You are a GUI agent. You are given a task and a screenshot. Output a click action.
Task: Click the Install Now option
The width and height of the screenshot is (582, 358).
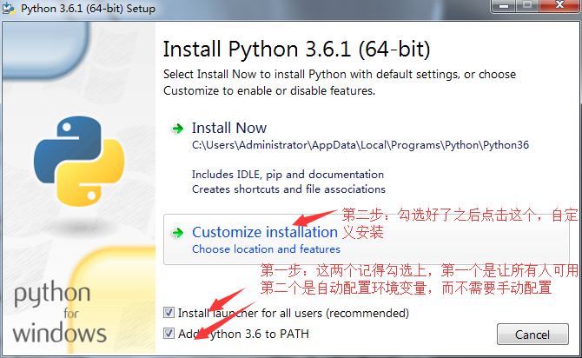[229, 128]
